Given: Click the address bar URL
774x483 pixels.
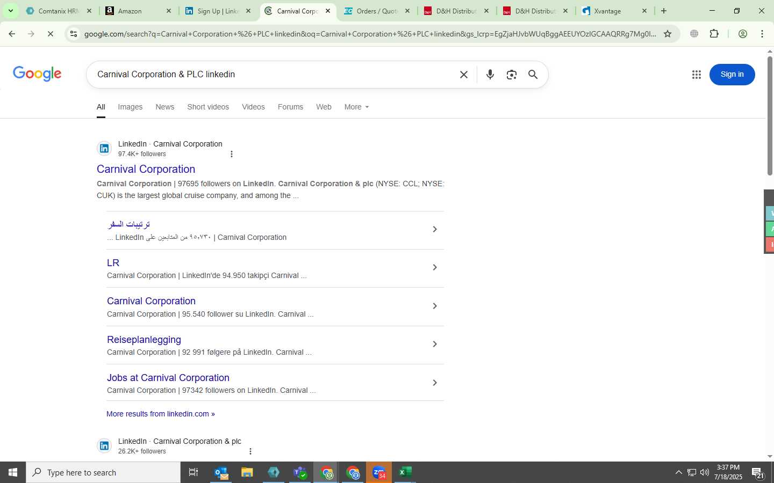Looking at the screenshot, I should tap(370, 34).
